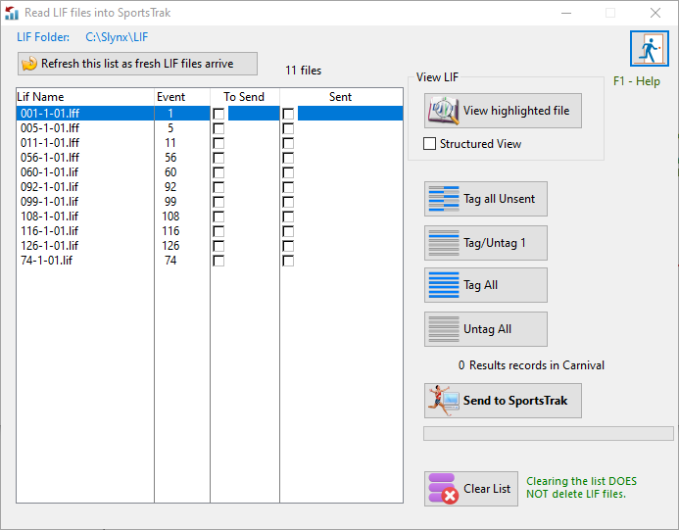Click the Tag/Untag 1 button

pyautogui.click(x=485, y=243)
